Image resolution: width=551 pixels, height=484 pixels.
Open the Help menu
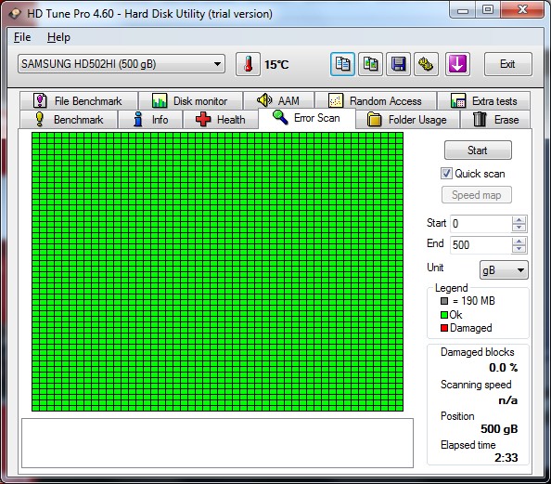tap(58, 37)
